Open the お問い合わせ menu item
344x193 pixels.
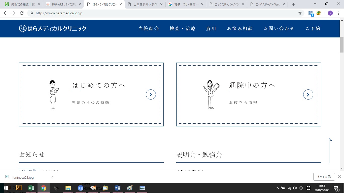point(279,29)
